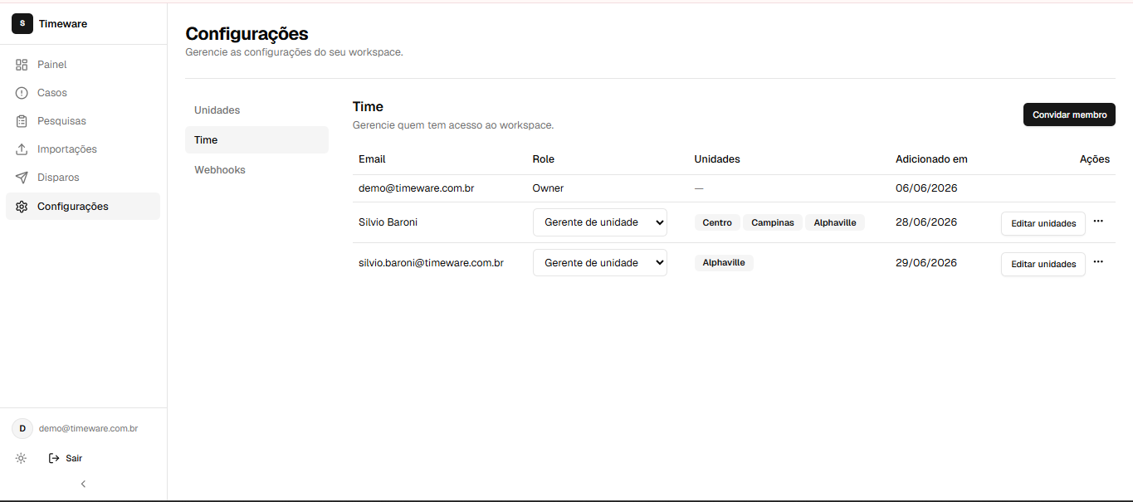Open the Painel menu item
The height and width of the screenshot is (502, 1133).
83,65
